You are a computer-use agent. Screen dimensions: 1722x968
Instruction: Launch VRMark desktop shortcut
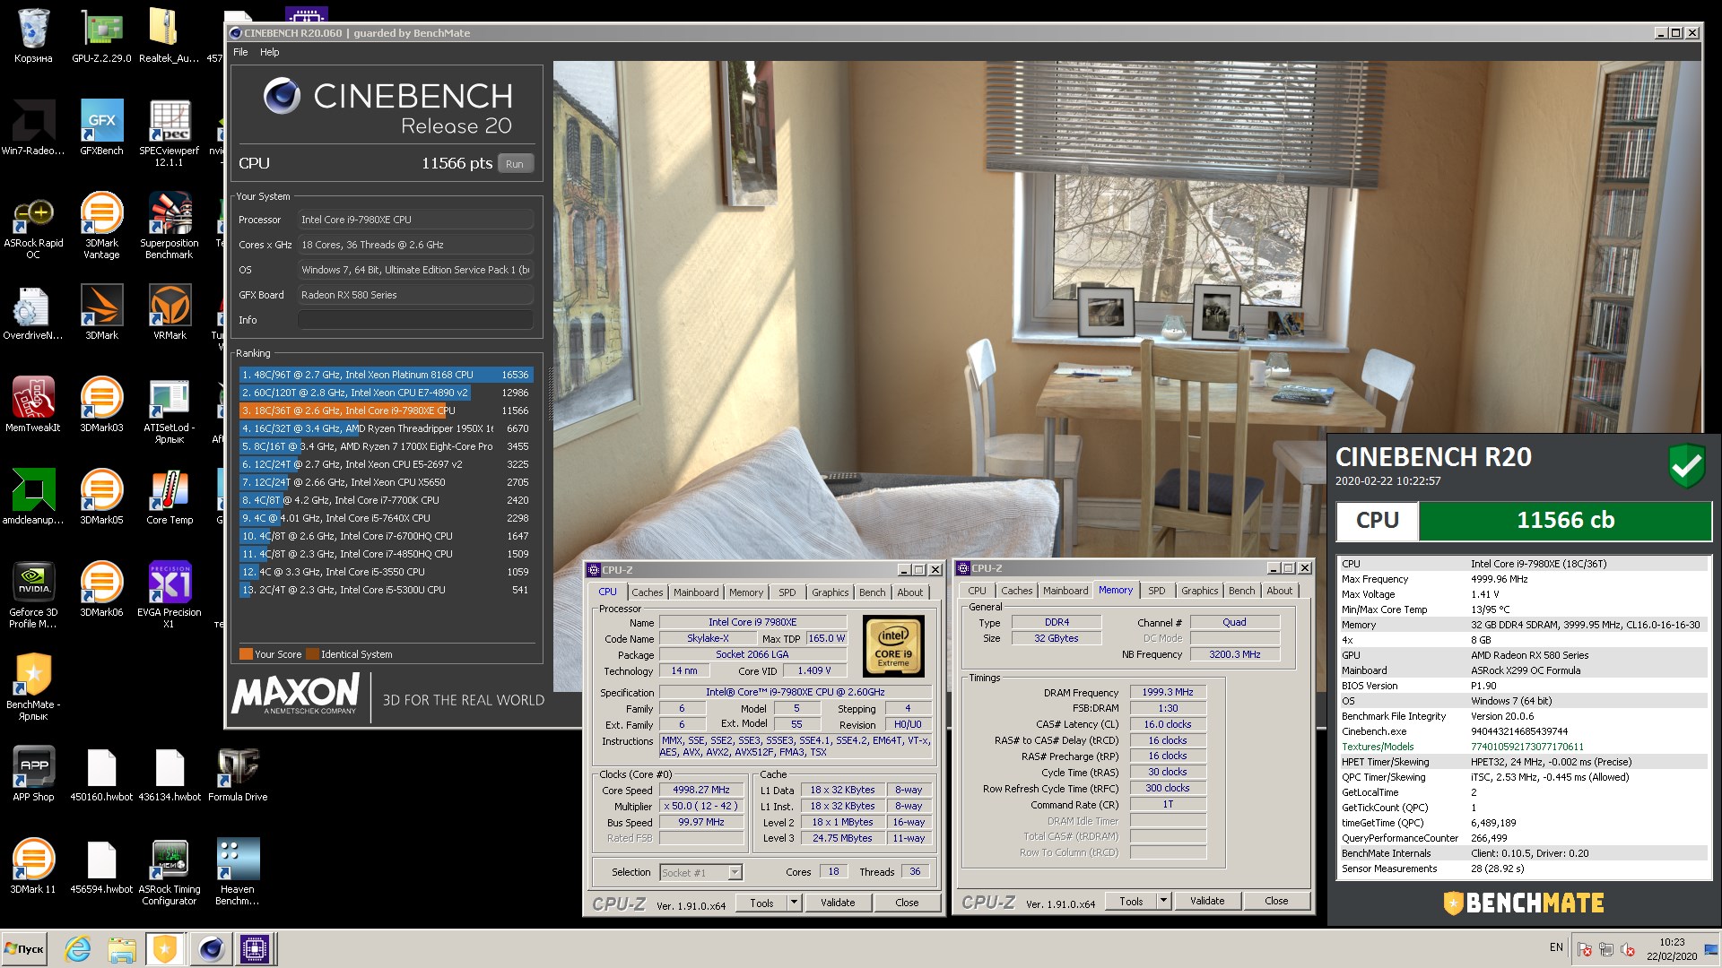(x=170, y=313)
